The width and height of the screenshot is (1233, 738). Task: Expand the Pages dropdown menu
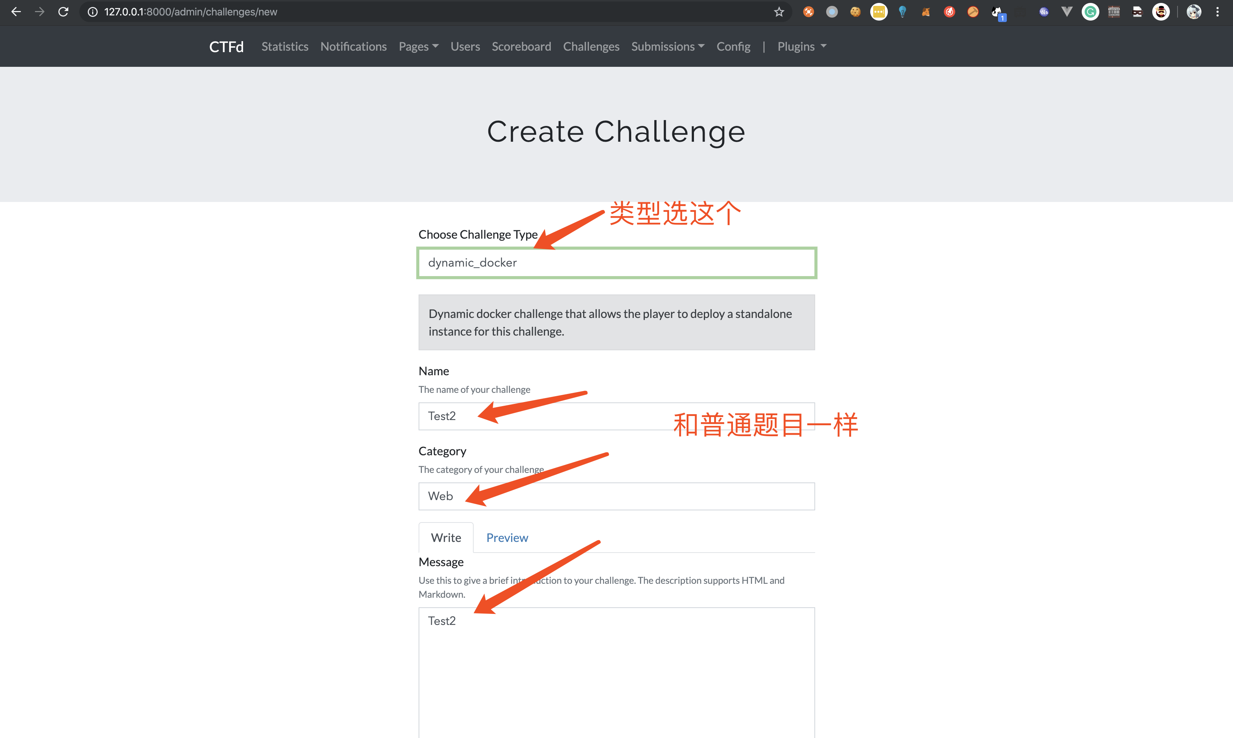point(418,46)
